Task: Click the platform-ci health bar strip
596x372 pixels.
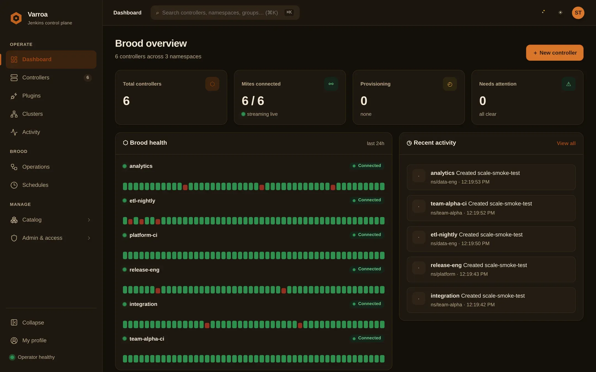Action: click(x=254, y=255)
